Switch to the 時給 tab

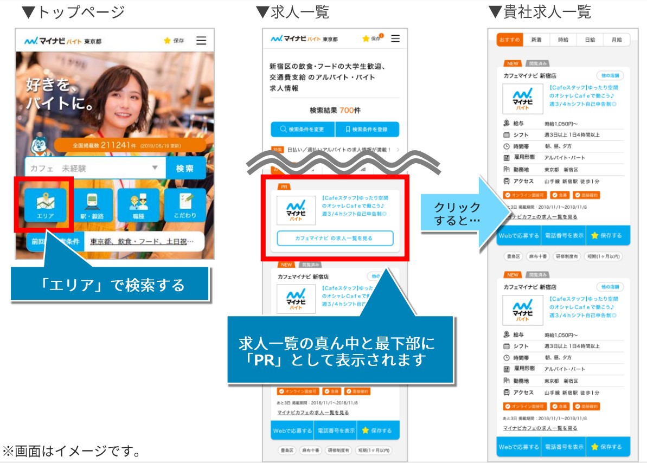(x=563, y=40)
